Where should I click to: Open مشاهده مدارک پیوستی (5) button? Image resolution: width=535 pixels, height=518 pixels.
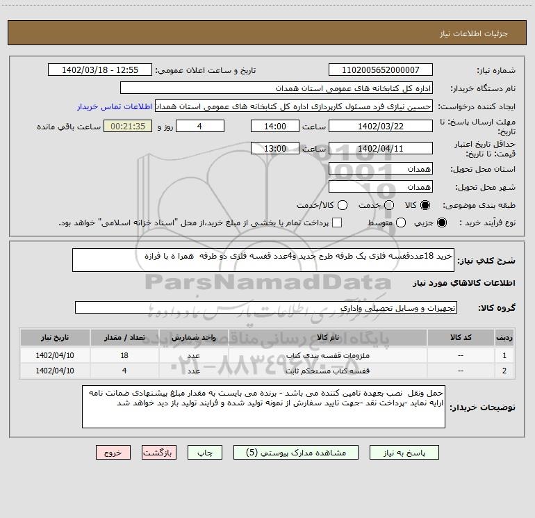click(x=296, y=453)
